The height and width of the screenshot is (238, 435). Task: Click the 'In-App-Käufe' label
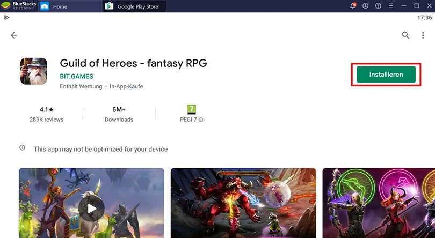point(126,86)
